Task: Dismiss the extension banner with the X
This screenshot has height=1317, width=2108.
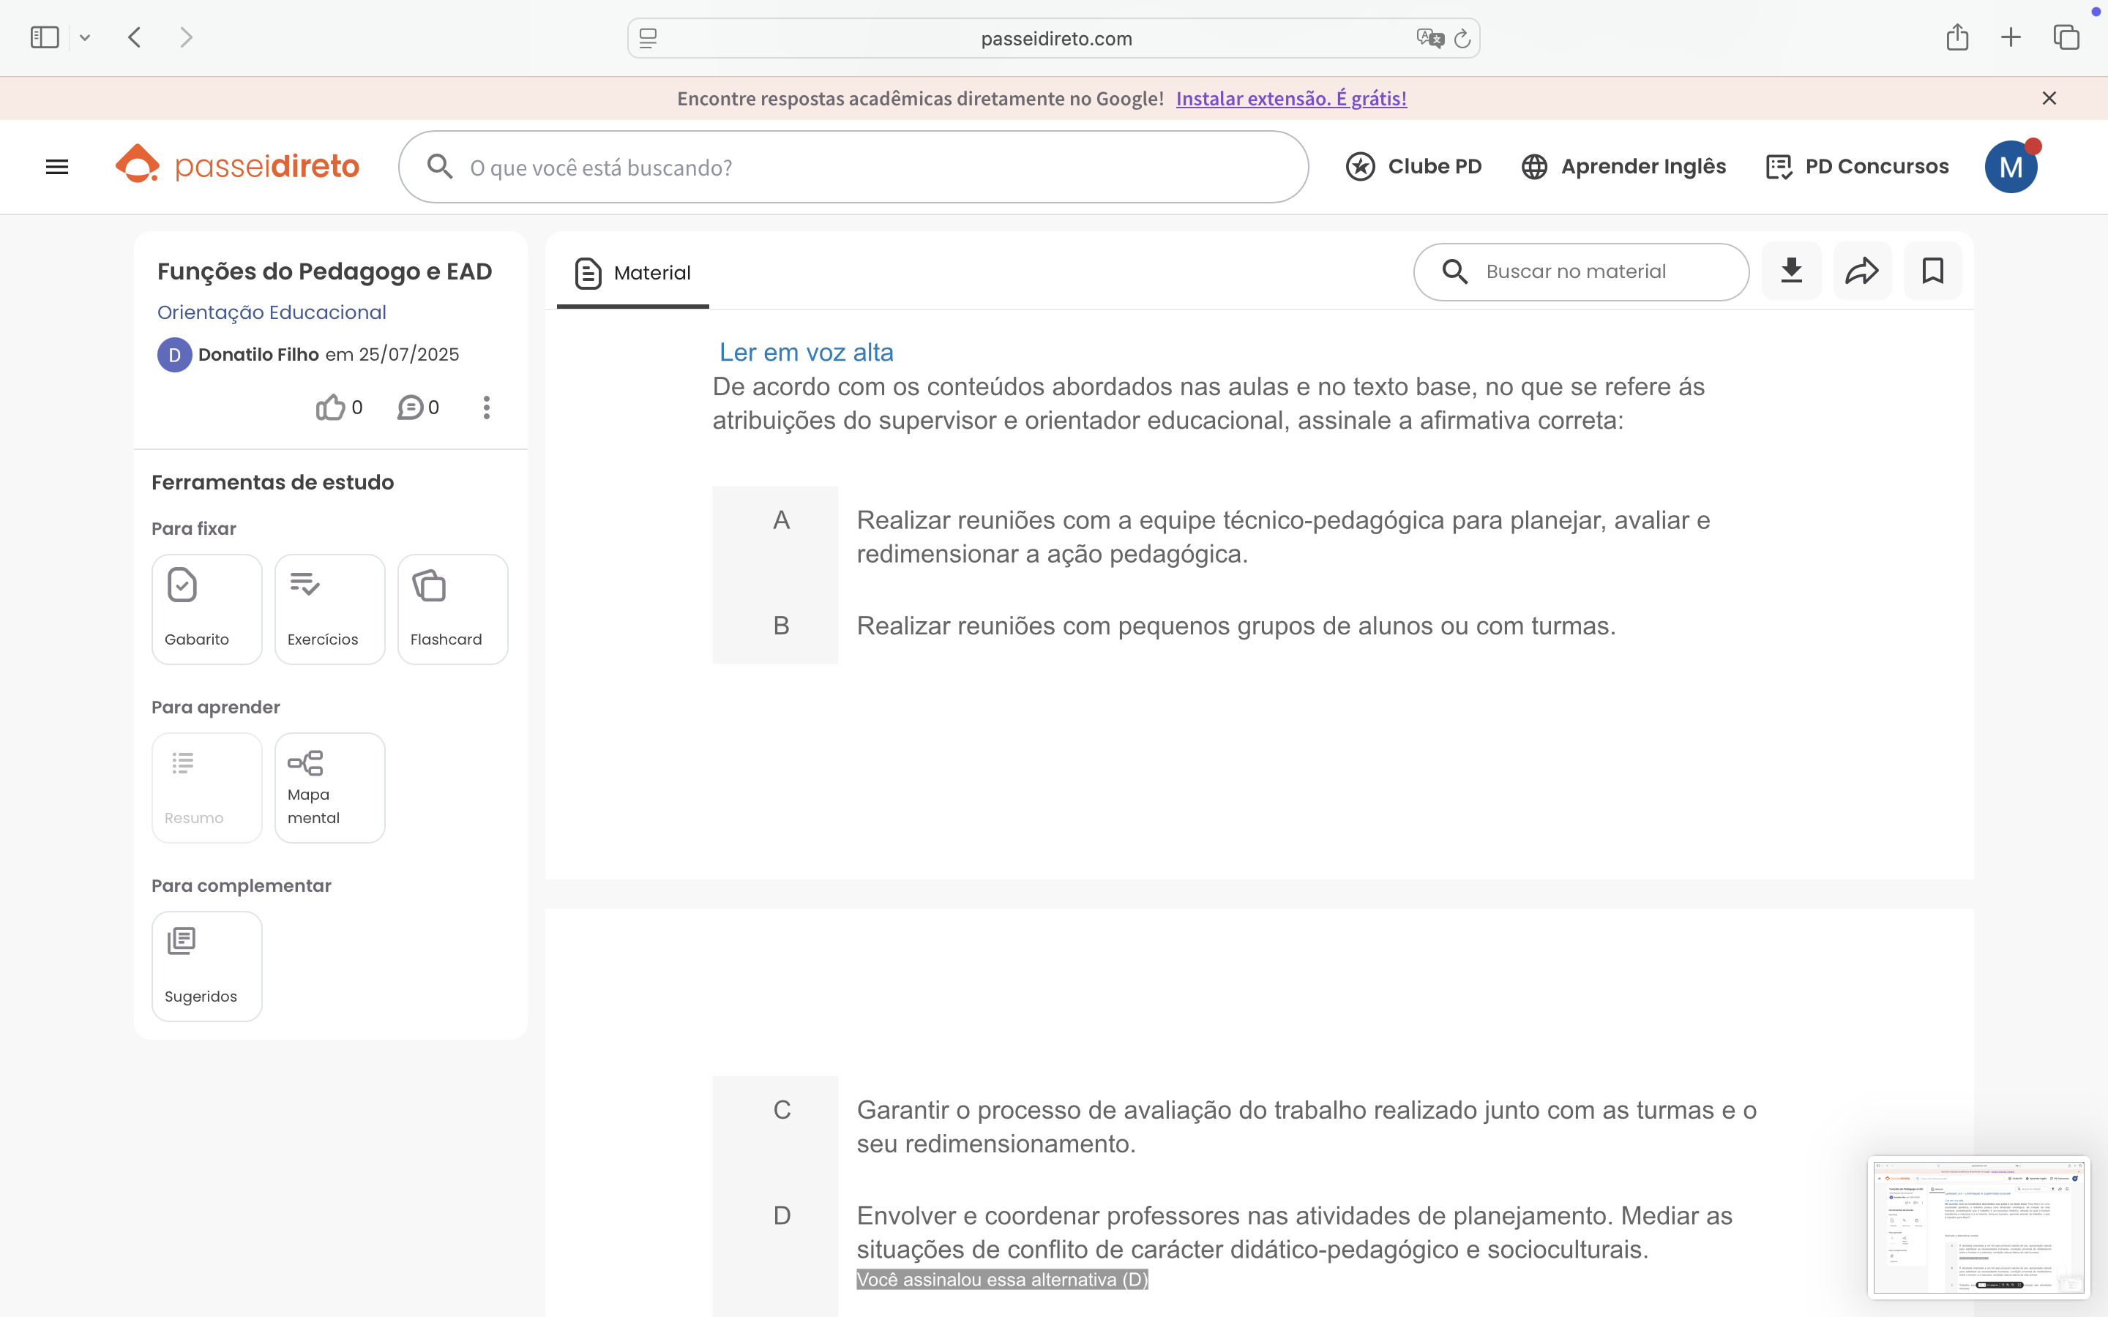Action: (x=2049, y=99)
